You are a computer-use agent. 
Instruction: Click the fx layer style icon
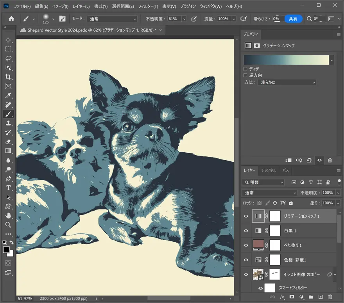pyautogui.click(x=282, y=297)
